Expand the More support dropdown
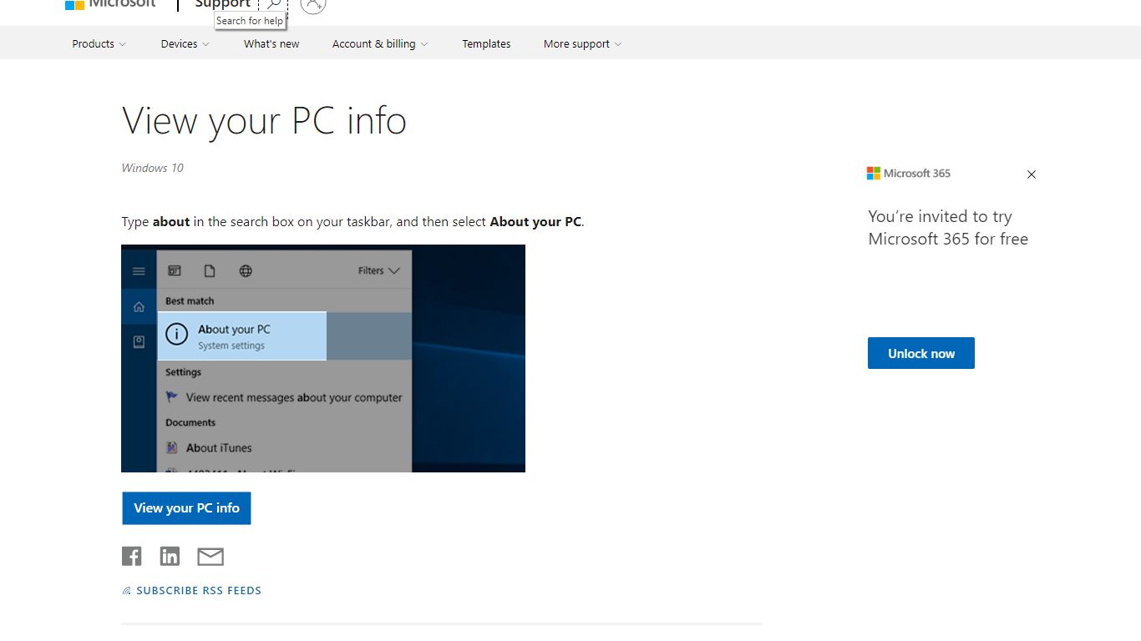Viewport: 1141px width, 641px height. [583, 43]
